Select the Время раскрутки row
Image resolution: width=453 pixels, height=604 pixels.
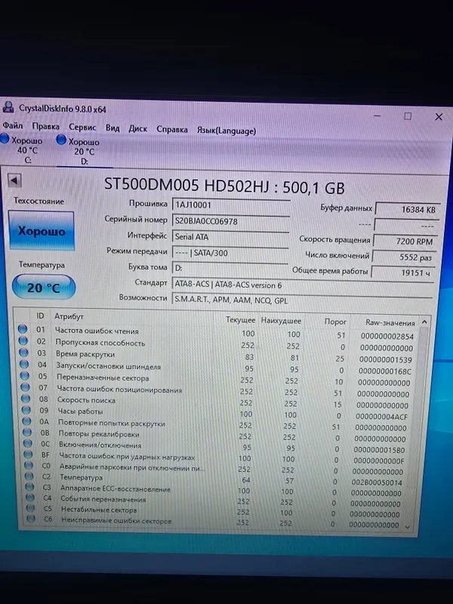tap(217, 356)
